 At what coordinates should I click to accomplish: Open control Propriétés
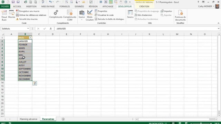point(101,11)
